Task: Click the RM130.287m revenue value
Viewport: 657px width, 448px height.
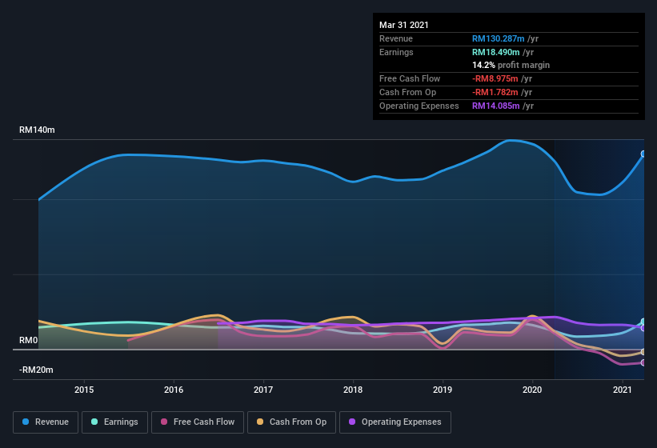Action: click(499, 38)
